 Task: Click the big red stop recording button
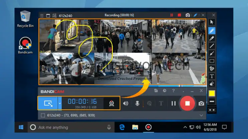(188, 103)
